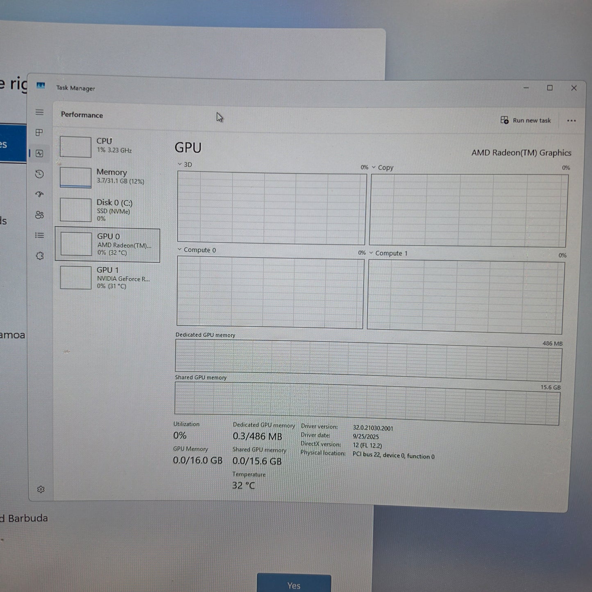Open the Task Manager hamburger navigation menu
Screen dimensions: 592x592
click(39, 112)
